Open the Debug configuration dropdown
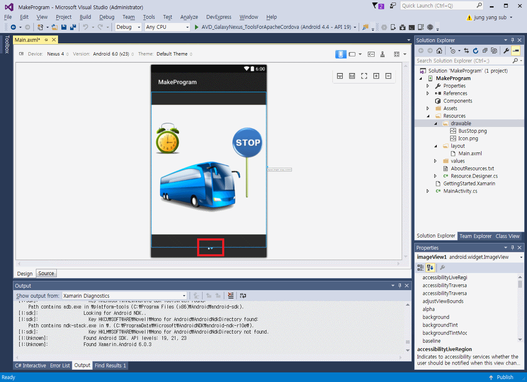527x382 pixels. (129, 27)
